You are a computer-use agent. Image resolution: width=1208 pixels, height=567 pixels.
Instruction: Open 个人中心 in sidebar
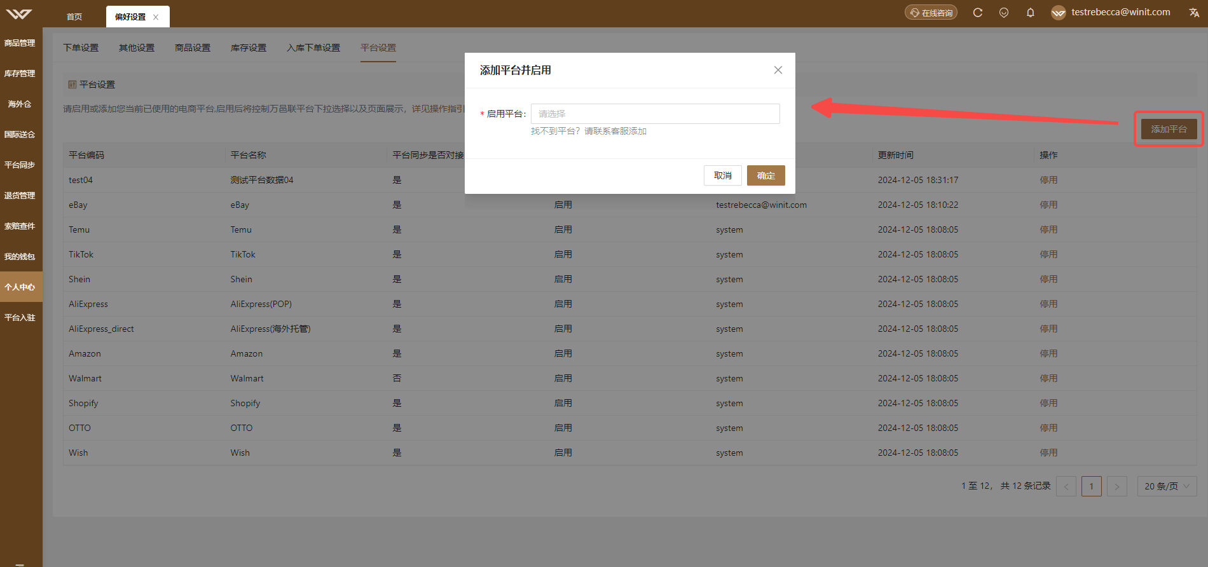[x=21, y=287]
